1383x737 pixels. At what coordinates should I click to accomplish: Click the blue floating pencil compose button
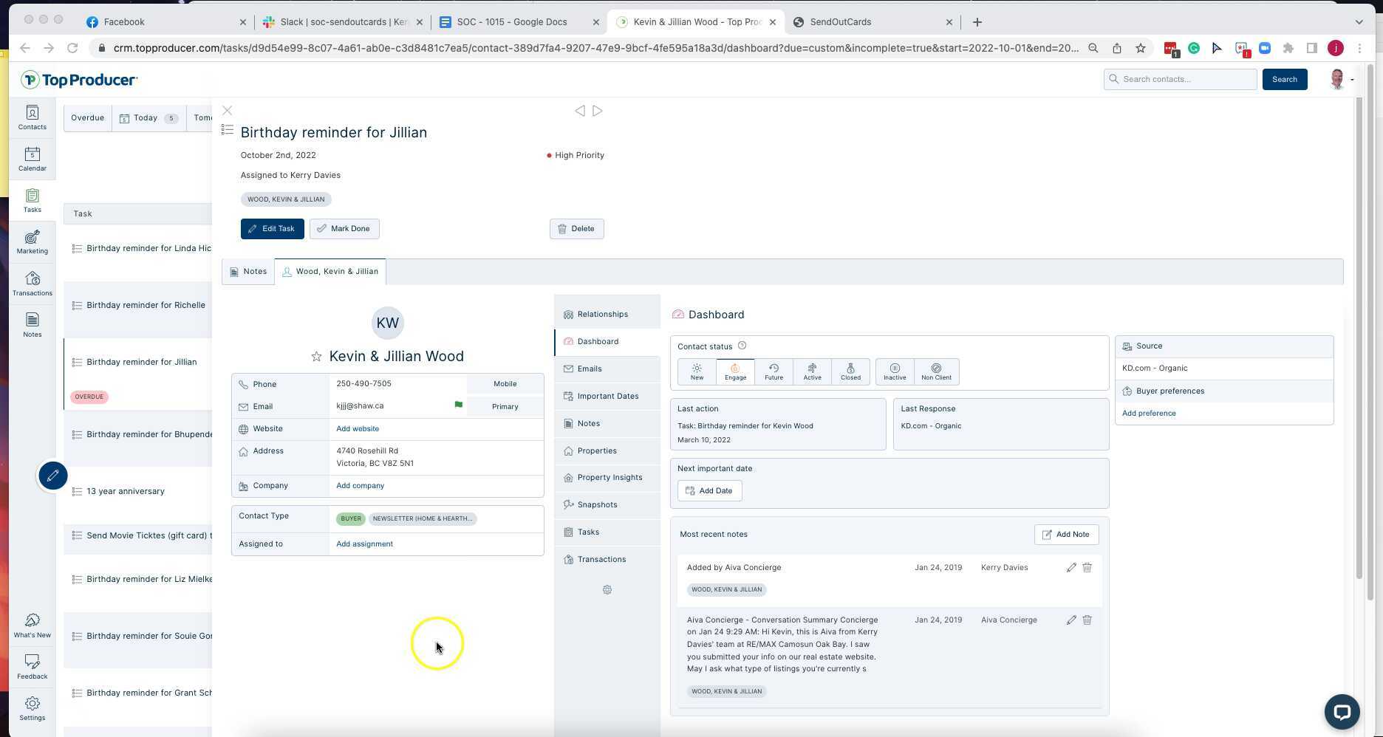pos(53,476)
